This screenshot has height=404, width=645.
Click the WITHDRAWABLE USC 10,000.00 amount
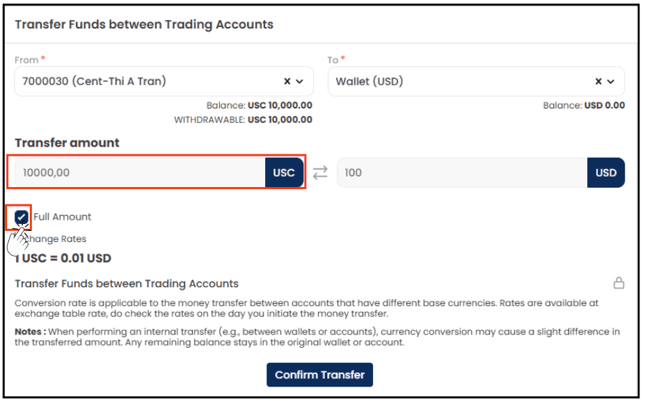pyautogui.click(x=280, y=120)
